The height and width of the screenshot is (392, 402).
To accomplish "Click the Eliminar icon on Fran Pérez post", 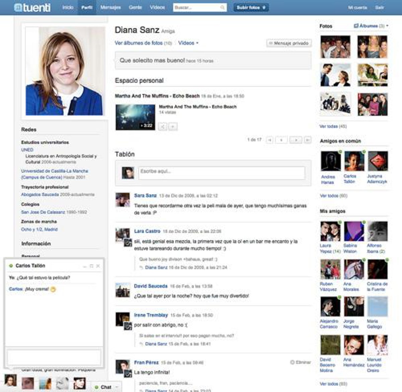I will 292,362.
